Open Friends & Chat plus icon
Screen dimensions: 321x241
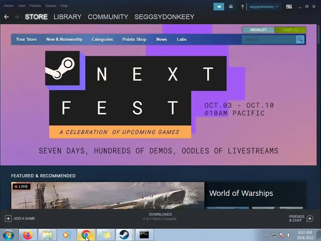pyautogui.click(x=310, y=218)
